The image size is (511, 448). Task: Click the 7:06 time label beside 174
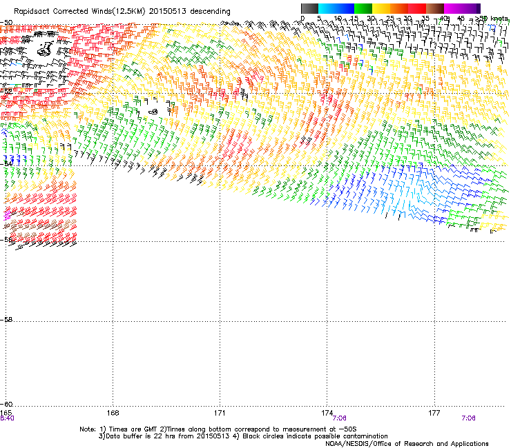[x=339, y=418]
